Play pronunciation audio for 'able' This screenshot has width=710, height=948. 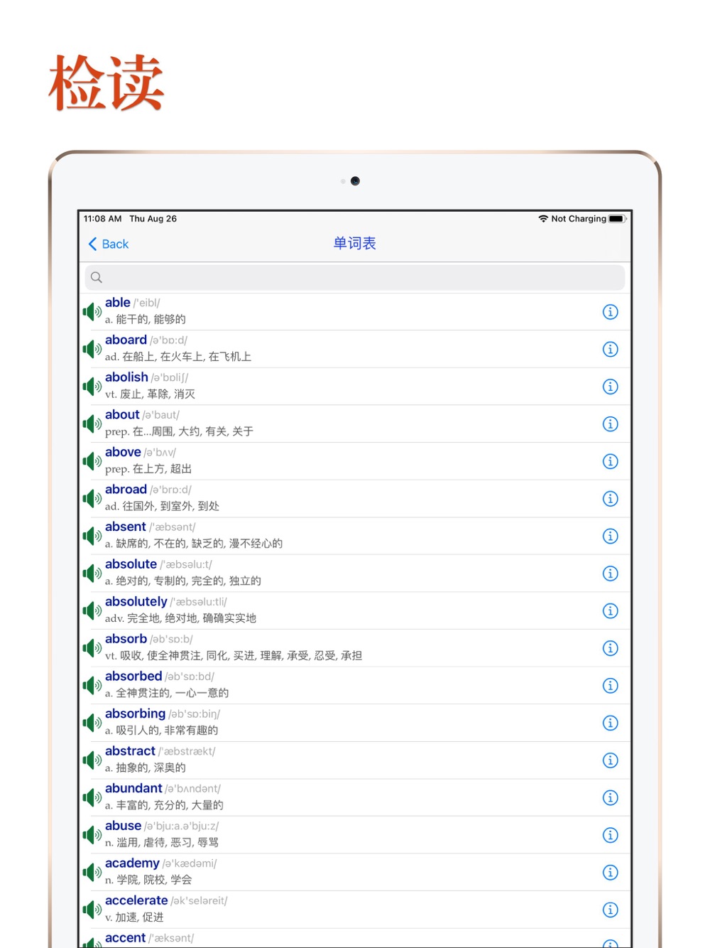(92, 311)
